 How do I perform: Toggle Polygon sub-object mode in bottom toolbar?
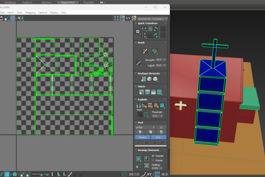click(7, 174)
